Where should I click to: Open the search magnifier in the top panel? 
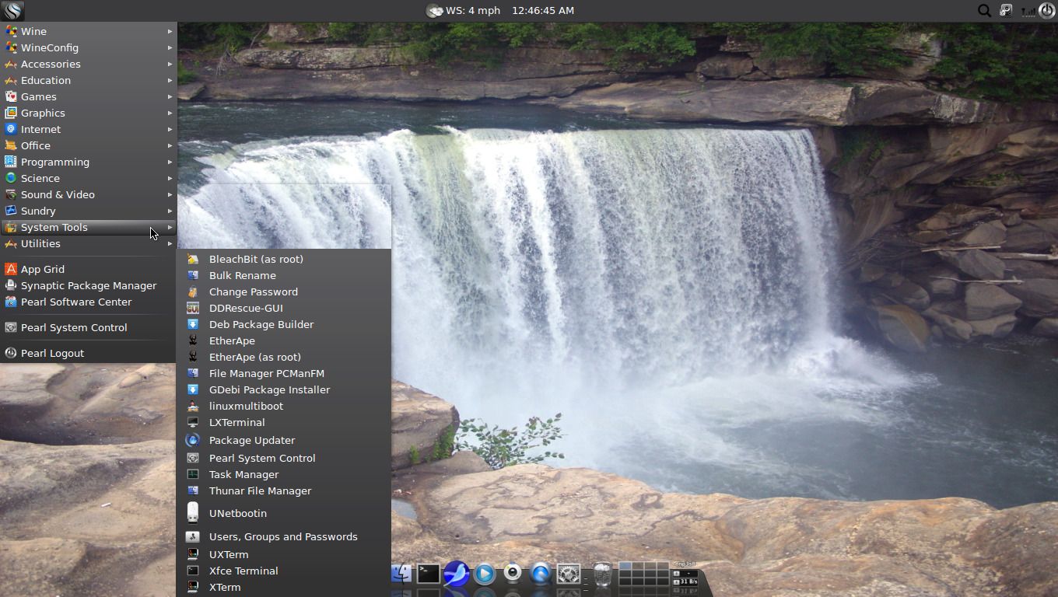point(984,10)
